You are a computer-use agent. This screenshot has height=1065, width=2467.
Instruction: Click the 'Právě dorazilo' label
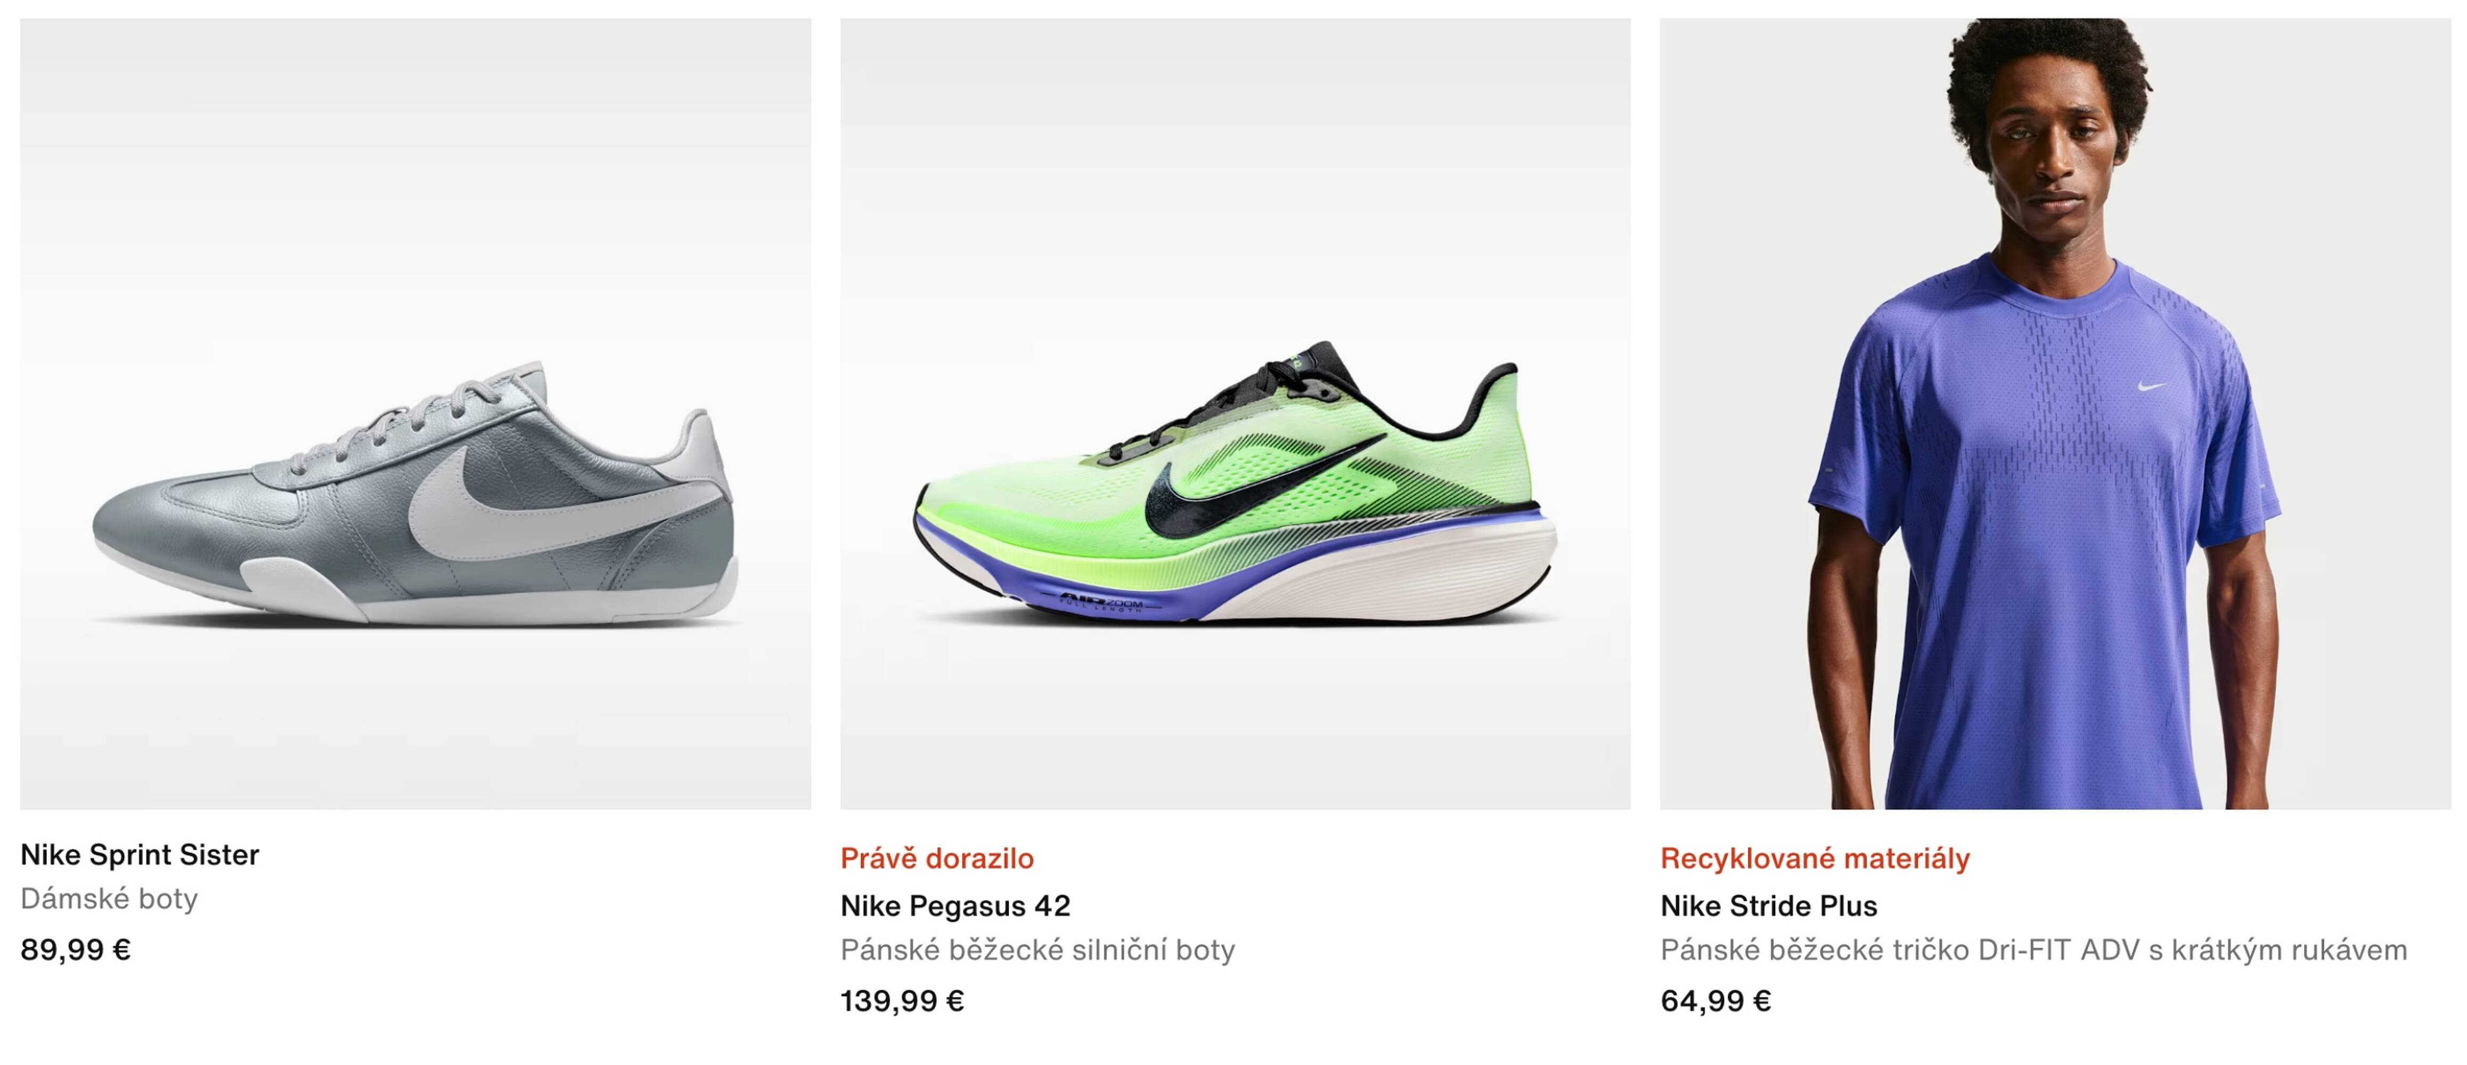[937, 858]
